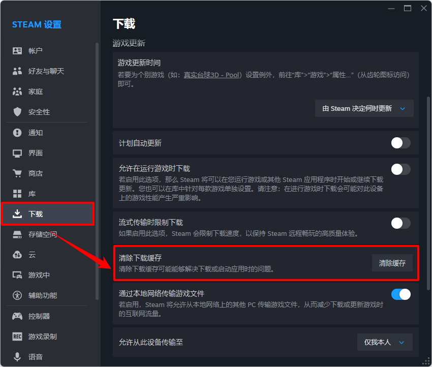Open the 帐户 account icon in sidebar

[17, 51]
